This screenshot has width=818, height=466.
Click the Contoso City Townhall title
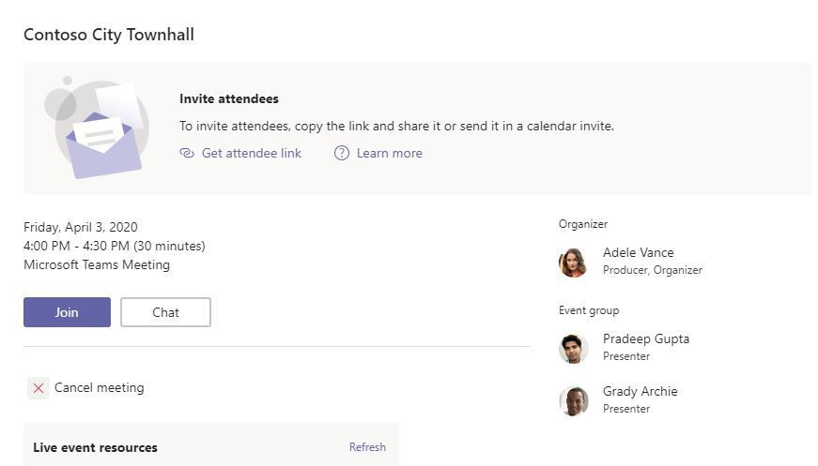[109, 35]
